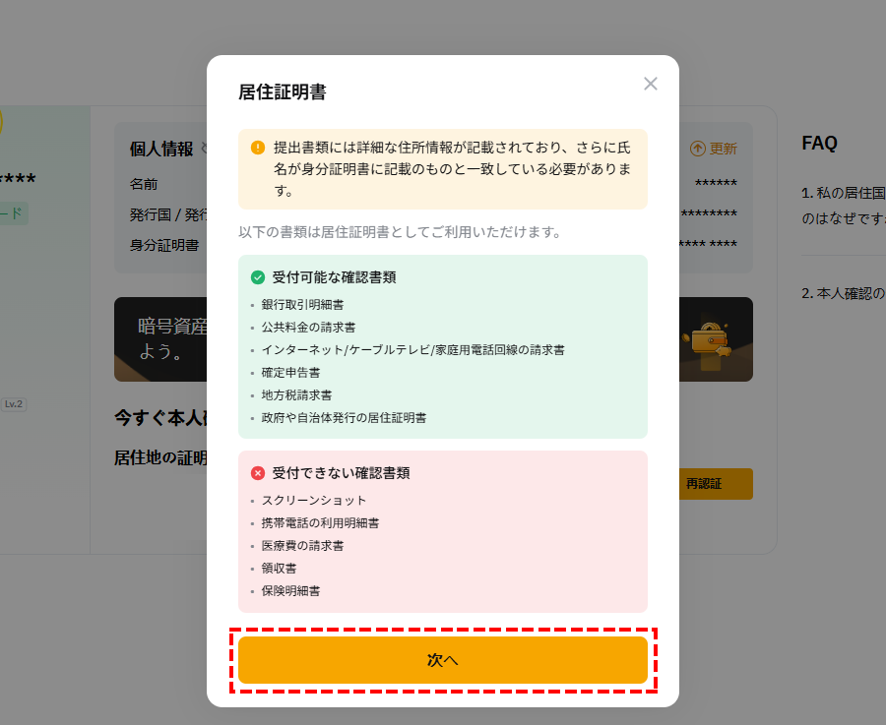Select the 保険明細書 list item
This screenshot has height=725, width=886.
click(290, 591)
